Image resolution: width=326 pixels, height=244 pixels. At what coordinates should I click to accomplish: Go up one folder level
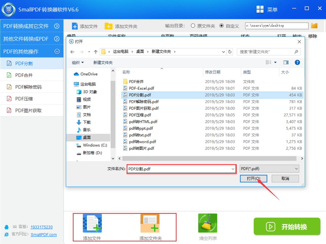click(96, 52)
